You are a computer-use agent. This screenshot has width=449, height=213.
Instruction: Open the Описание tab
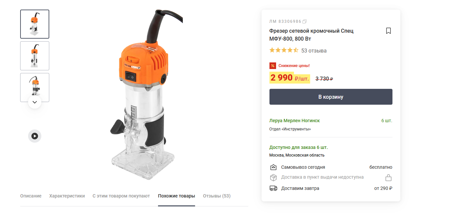click(31, 196)
